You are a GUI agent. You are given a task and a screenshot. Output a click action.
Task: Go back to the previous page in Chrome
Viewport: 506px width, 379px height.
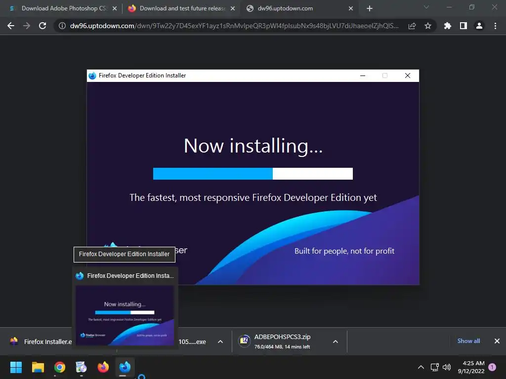pos(11,26)
